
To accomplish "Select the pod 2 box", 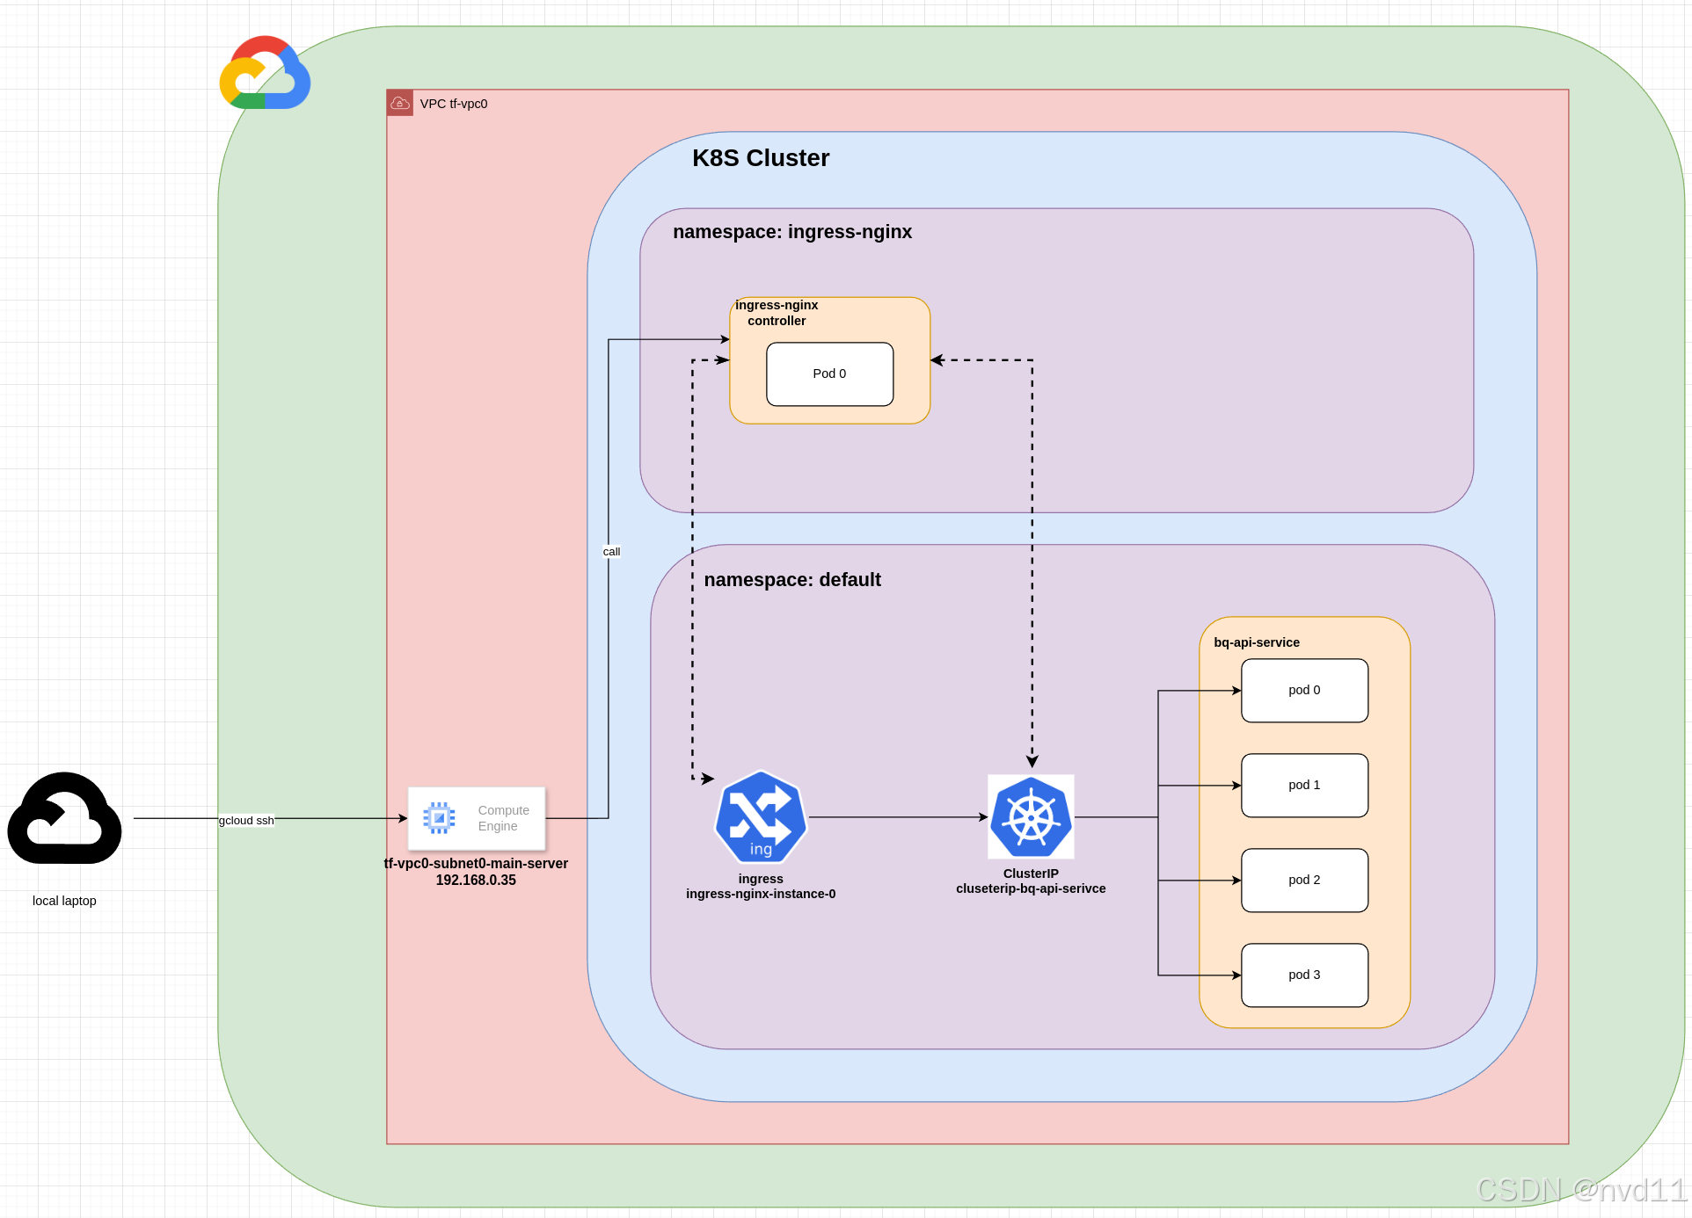I will 1305,881.
